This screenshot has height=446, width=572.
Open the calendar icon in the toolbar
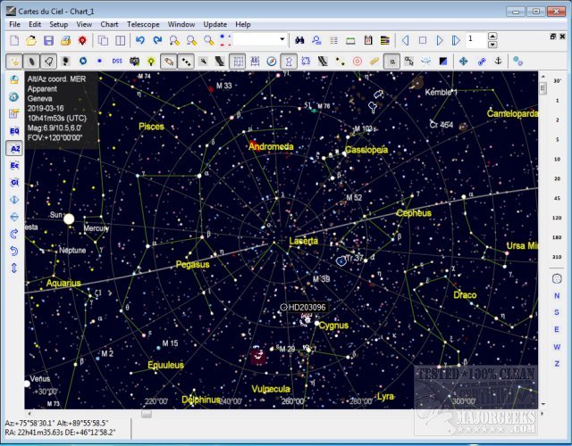[x=368, y=40]
